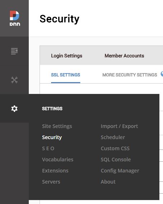The width and height of the screenshot is (163, 204).
Task: Open Extensions from Settings menu
Action: [x=55, y=171]
